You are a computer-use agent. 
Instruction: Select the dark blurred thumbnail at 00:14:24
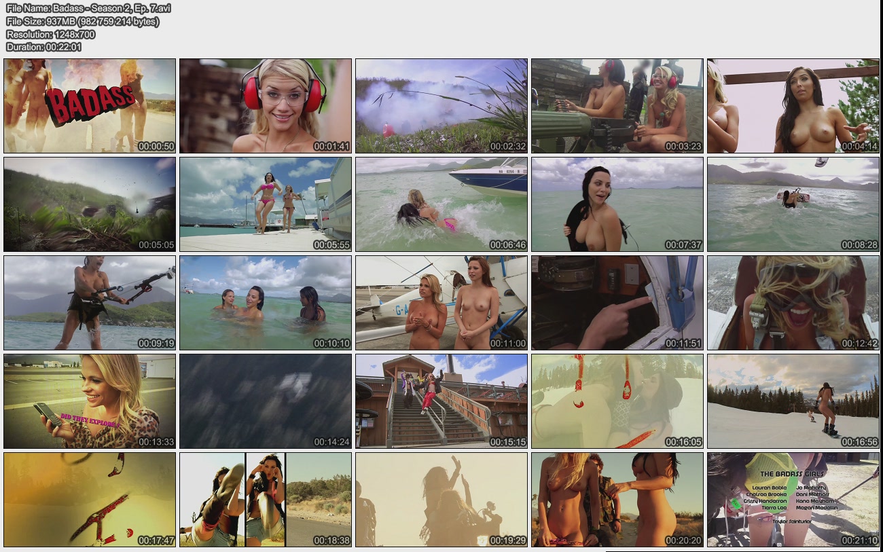(x=266, y=401)
